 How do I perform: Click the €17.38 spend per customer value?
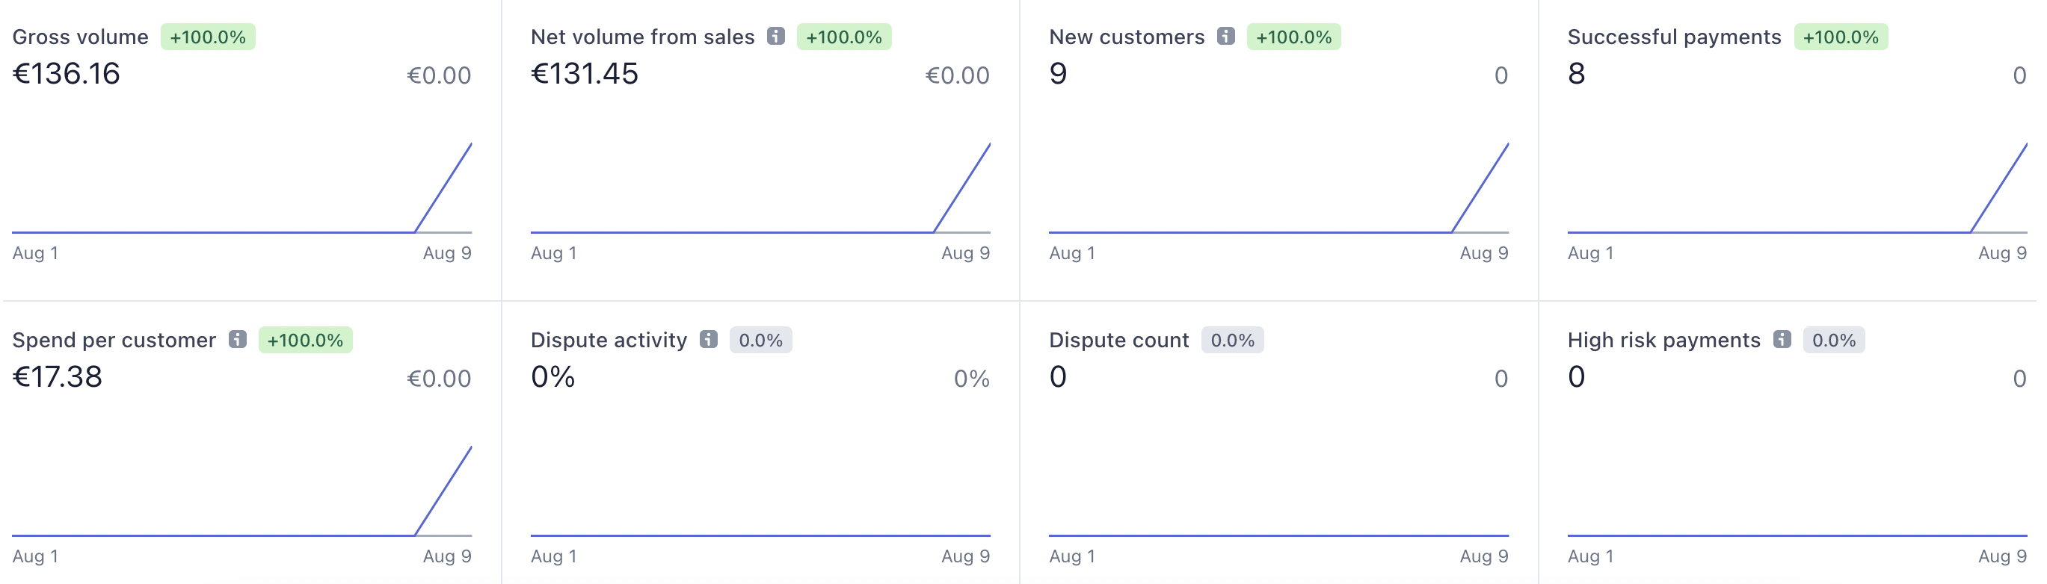point(58,377)
